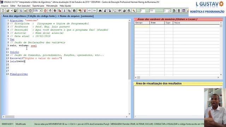
Task: Click the print icon
Action: 124,11
